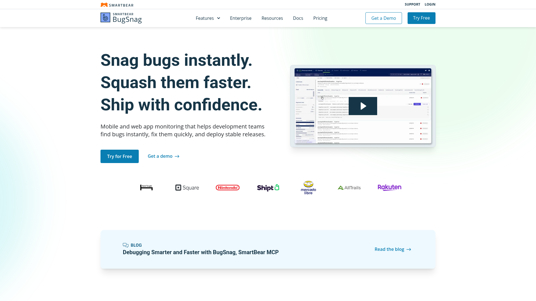Click the Square company logo

[187, 188]
